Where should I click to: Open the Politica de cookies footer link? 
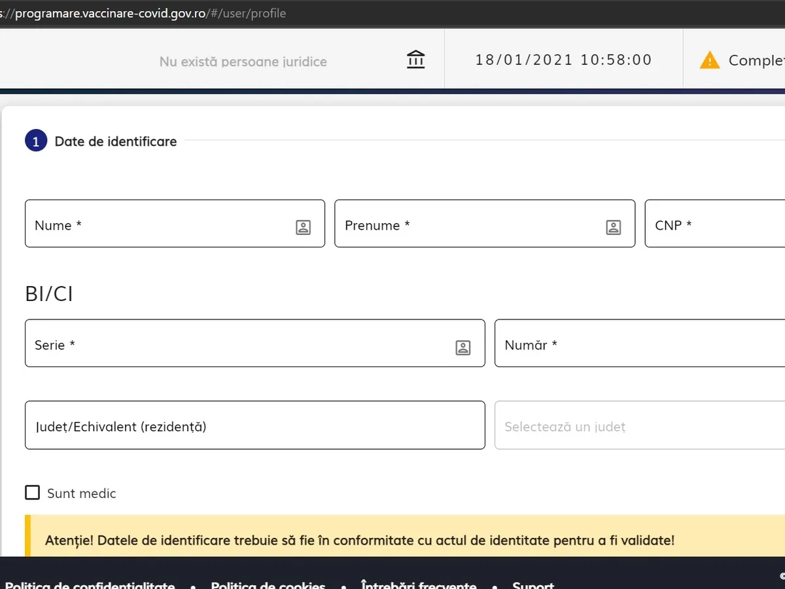point(268,584)
